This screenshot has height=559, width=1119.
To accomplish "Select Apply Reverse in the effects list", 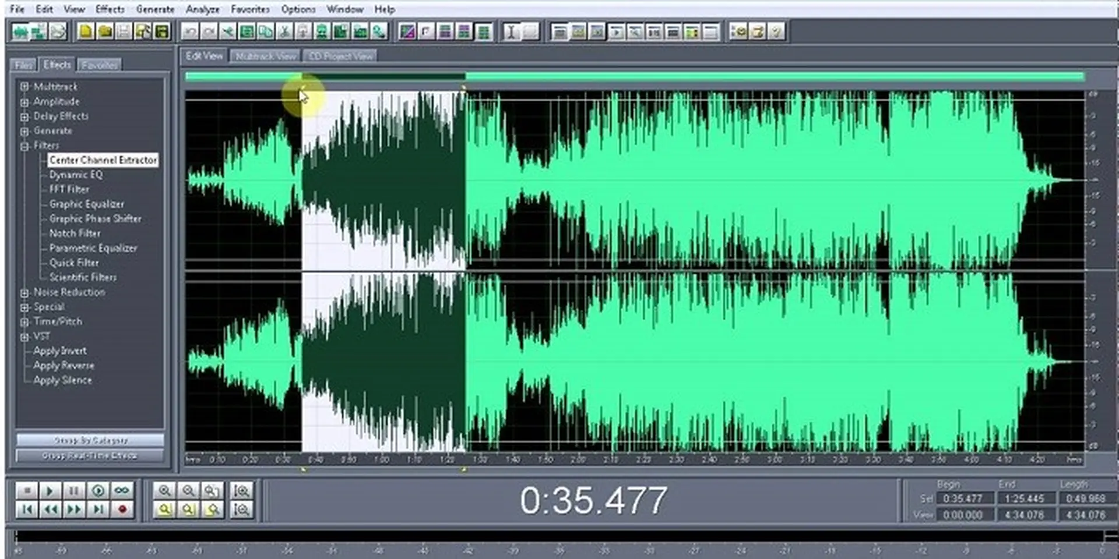I will 65,365.
